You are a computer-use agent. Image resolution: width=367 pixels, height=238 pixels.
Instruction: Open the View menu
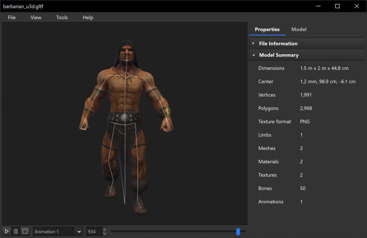[x=36, y=17]
